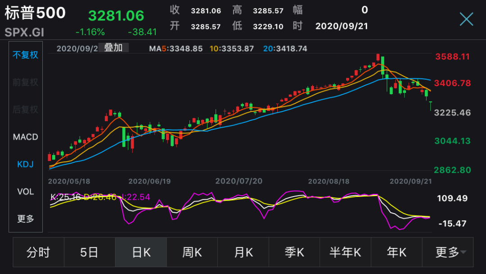
Task: Click the -1.16% change percentage
Action: click(x=90, y=32)
